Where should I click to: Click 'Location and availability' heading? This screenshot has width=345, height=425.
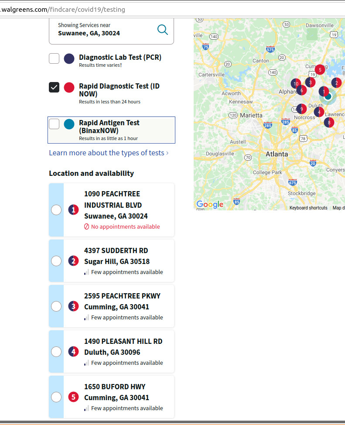[91, 174]
